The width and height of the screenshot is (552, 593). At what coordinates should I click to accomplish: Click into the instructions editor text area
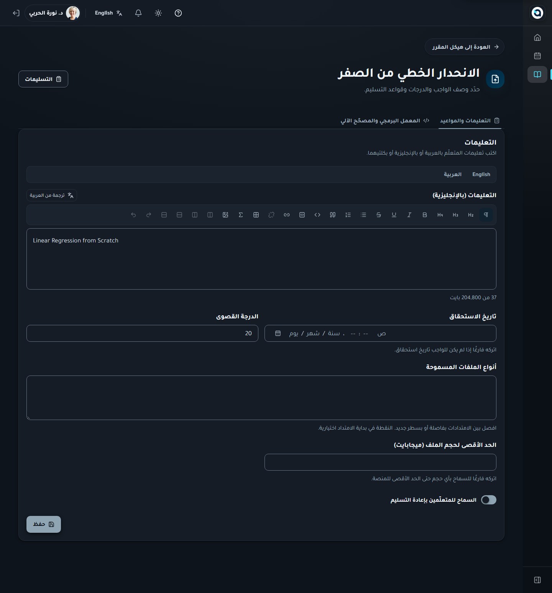click(261, 259)
